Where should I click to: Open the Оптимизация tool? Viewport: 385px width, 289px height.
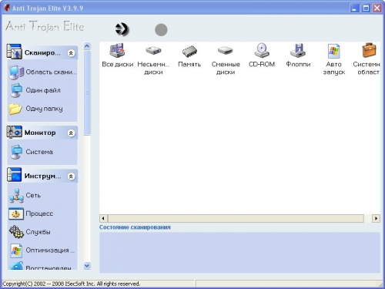42,250
